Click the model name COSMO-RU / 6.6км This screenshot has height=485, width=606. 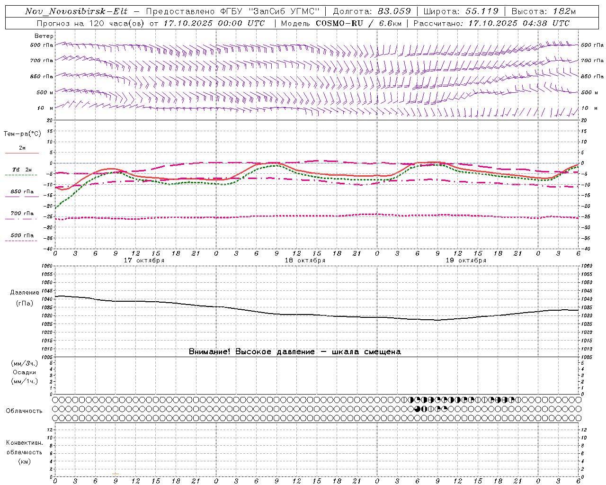[358, 23]
